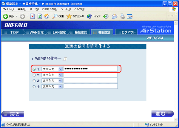179x128 pixels.
Task: Select WEP key radio button 2
Action: pyautogui.click(x=34, y=75)
